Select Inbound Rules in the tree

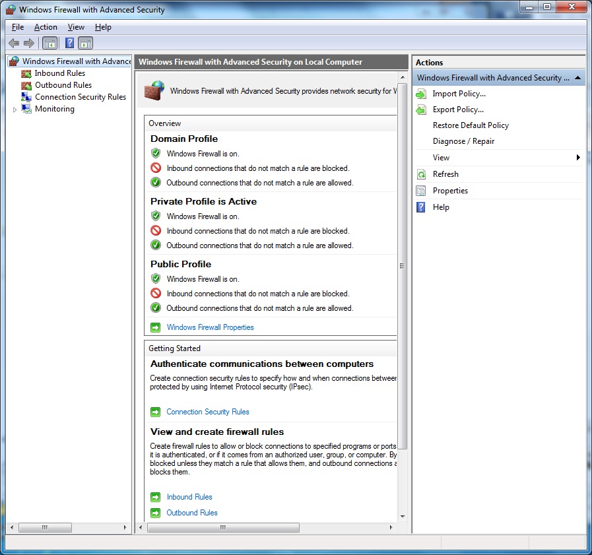point(60,73)
